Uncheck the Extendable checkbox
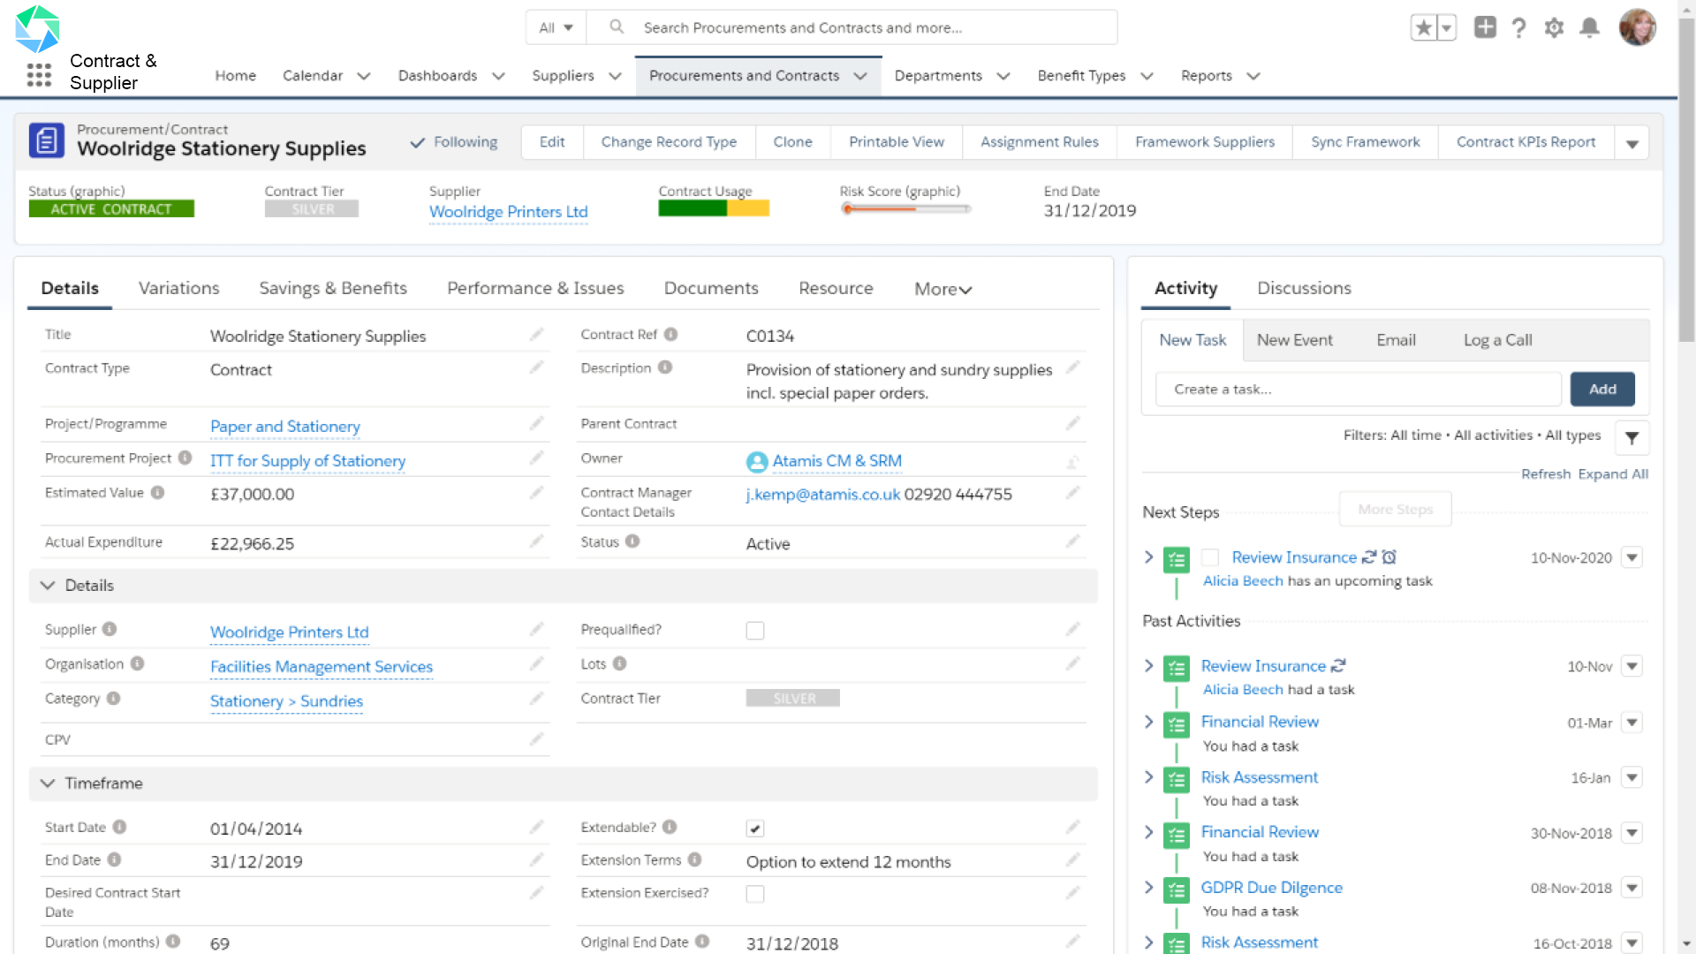 [x=754, y=829]
